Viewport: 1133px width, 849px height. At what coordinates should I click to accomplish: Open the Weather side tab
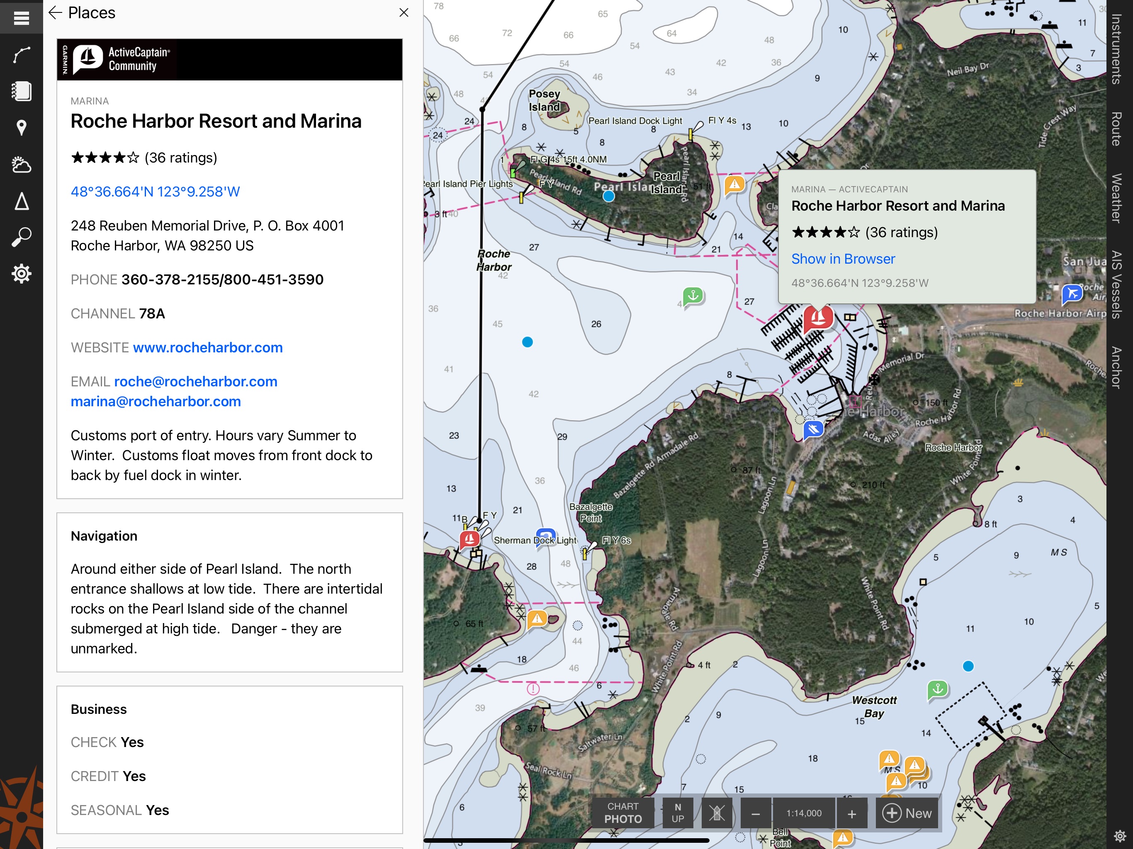[1117, 198]
